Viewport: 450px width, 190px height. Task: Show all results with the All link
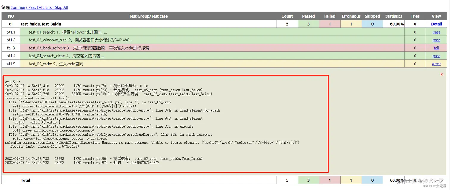click(x=65, y=7)
